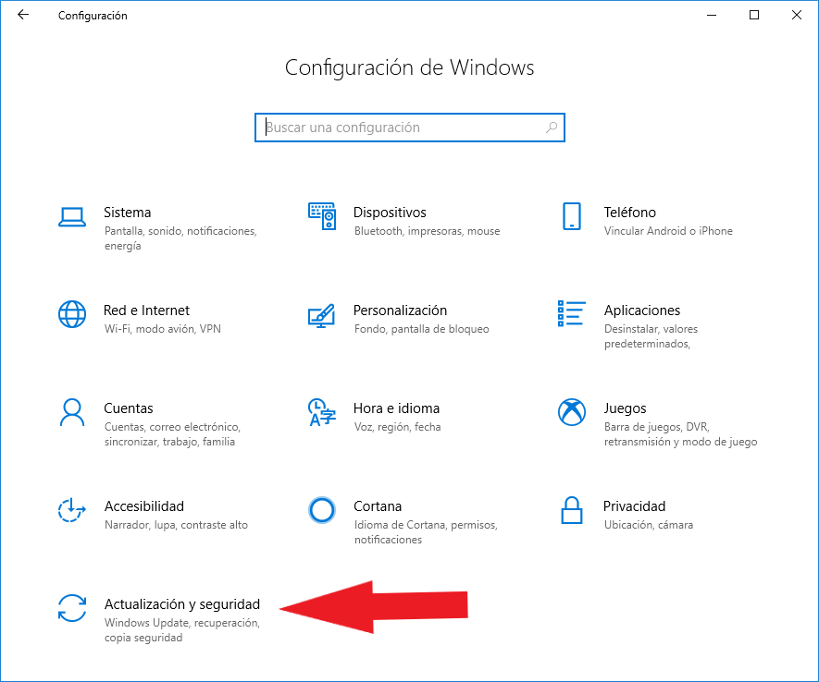Open the Privacidad padlock icon
Image resolution: width=819 pixels, height=682 pixels.
pos(571,510)
